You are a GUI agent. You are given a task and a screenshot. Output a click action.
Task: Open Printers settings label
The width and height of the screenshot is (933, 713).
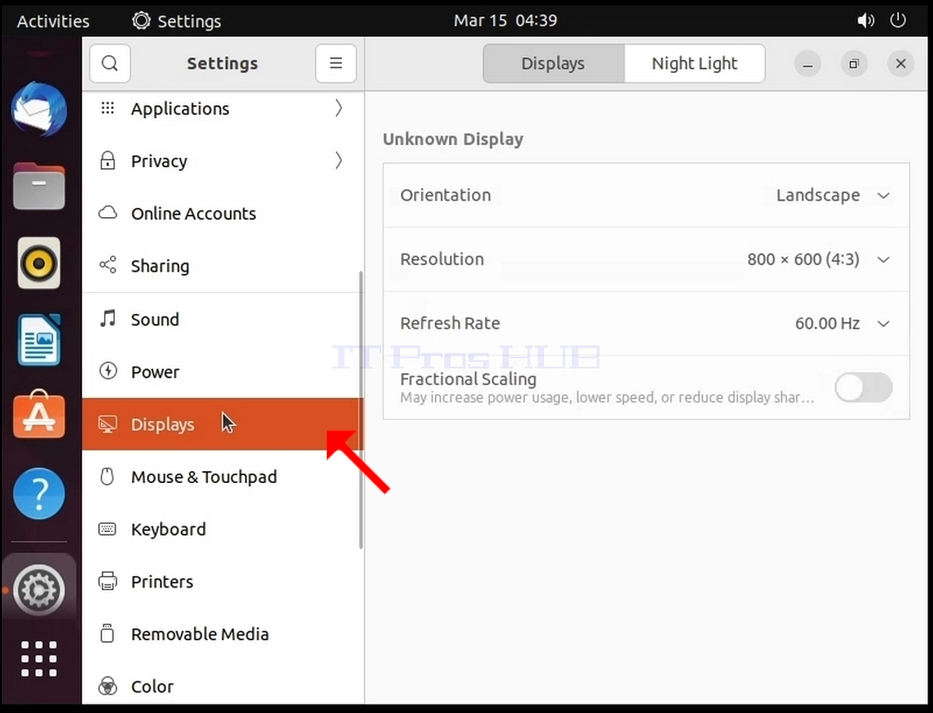(162, 582)
